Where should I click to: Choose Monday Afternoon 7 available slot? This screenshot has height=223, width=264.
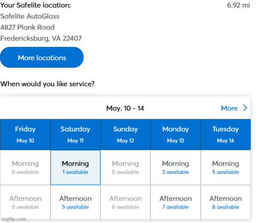(175, 202)
